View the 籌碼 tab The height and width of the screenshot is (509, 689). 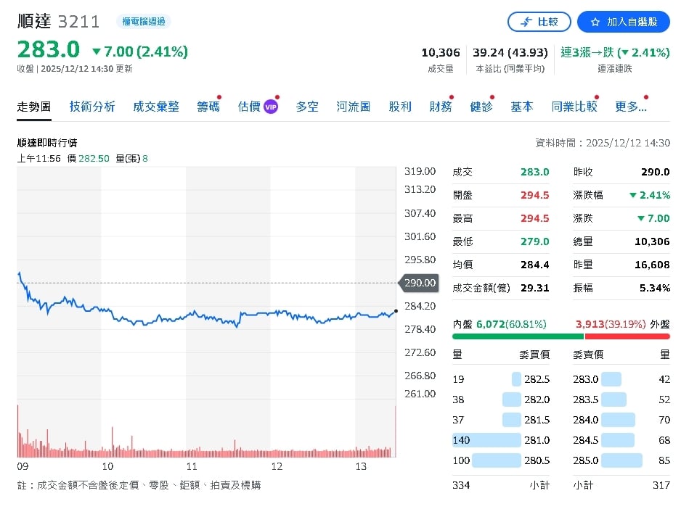[209, 106]
